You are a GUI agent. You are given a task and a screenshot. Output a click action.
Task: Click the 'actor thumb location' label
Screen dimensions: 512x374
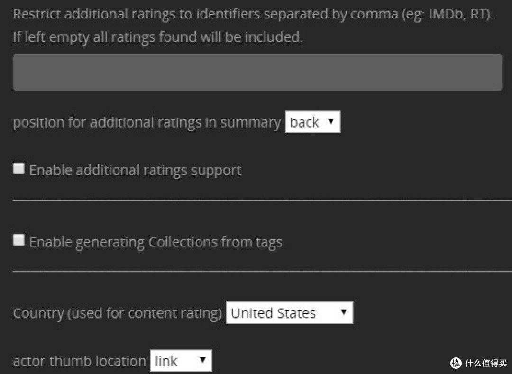[79, 362]
